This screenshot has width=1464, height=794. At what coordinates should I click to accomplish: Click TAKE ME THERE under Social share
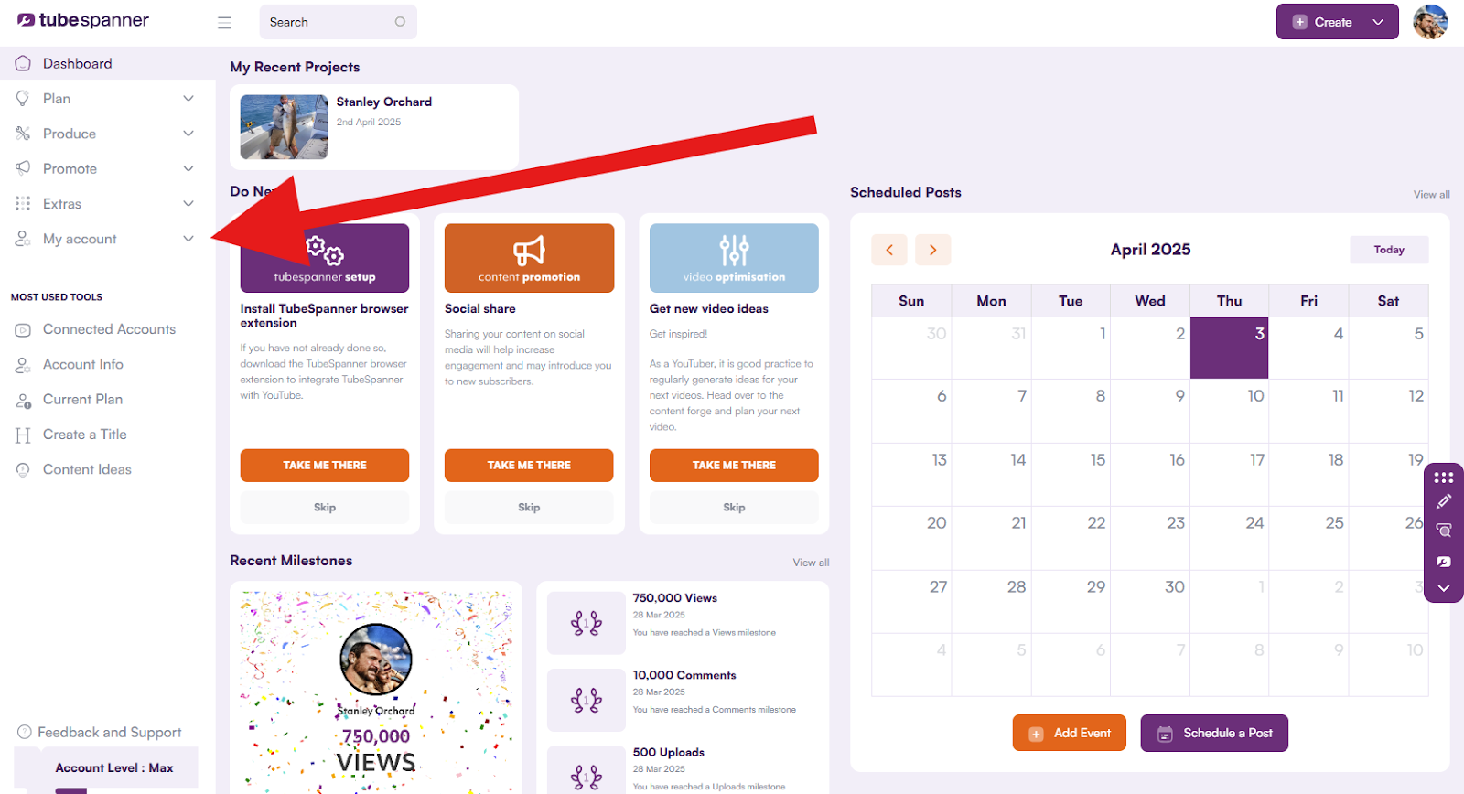tap(529, 465)
